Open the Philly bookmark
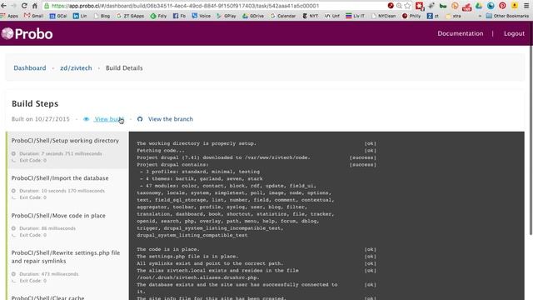 pyautogui.click(x=411, y=16)
